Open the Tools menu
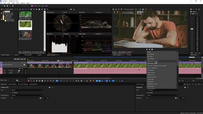The height and width of the screenshot is (114, 203). tap(18, 3)
